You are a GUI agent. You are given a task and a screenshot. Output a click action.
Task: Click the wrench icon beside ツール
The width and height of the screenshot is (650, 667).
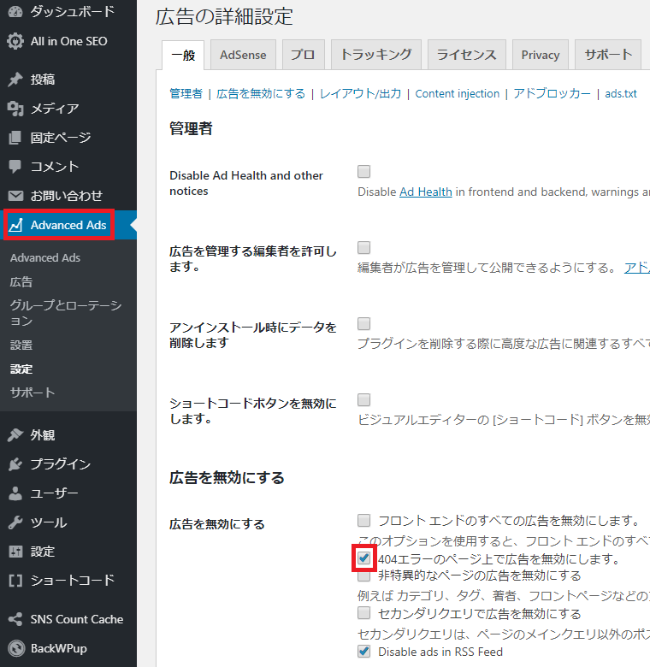pos(15,522)
